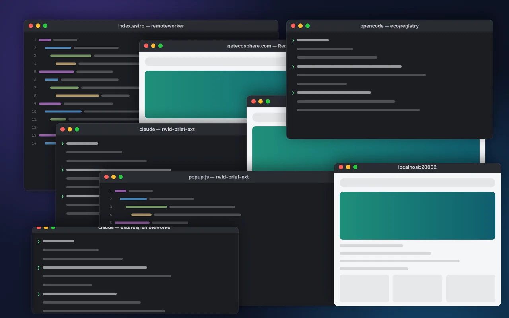The image size is (509, 318).
Task: Click the address bar in localhost:20032 window
Action: coord(418,183)
